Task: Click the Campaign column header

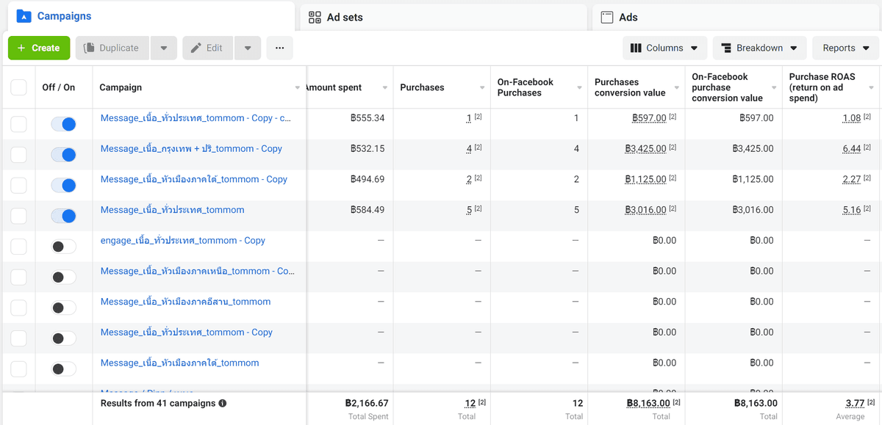Action: point(121,87)
